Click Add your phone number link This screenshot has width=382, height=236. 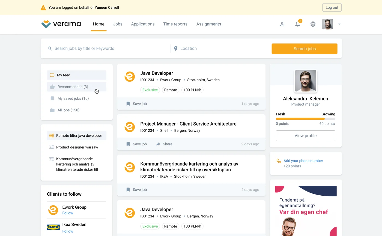tap(303, 161)
